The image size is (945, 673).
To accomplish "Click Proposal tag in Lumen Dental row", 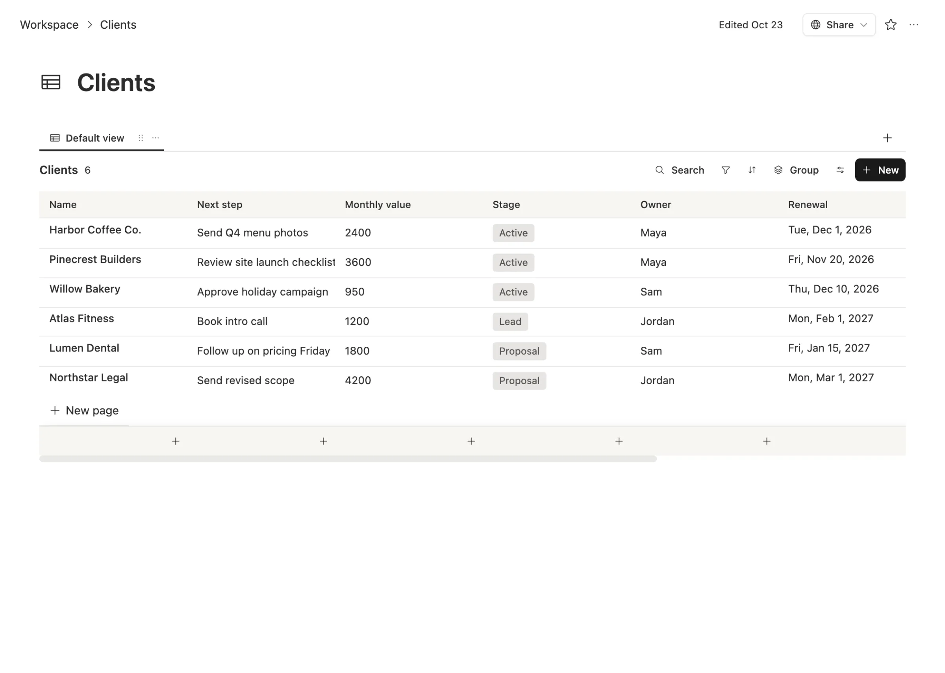I will [x=519, y=351].
